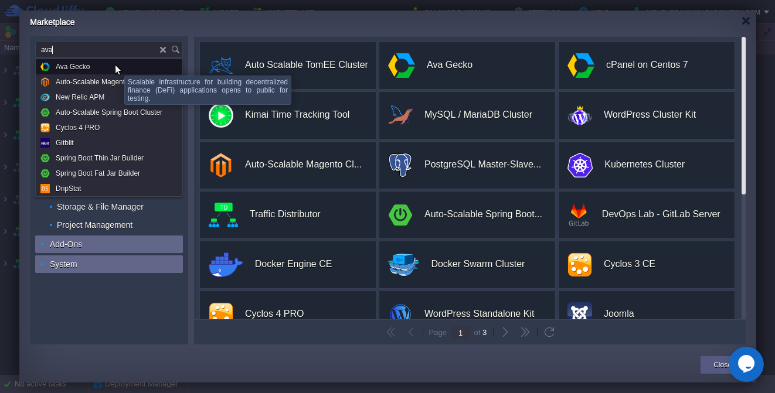This screenshot has height=393, width=775.
Task: Click the magnifier search icon
Action: point(175,50)
